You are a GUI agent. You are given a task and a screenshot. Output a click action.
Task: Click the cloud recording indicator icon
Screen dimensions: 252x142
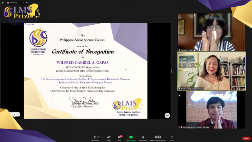pyautogui.click(x=8, y=3)
